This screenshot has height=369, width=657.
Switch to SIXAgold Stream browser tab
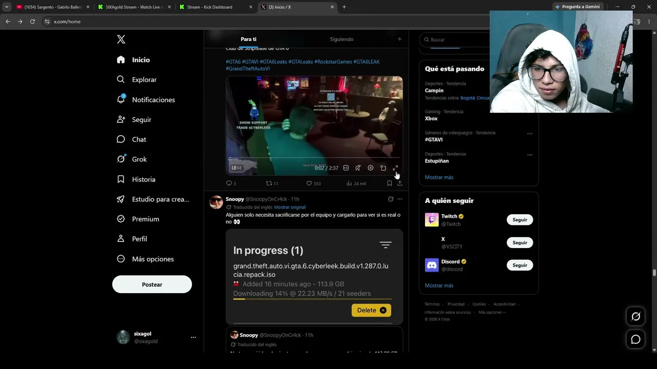[134, 7]
